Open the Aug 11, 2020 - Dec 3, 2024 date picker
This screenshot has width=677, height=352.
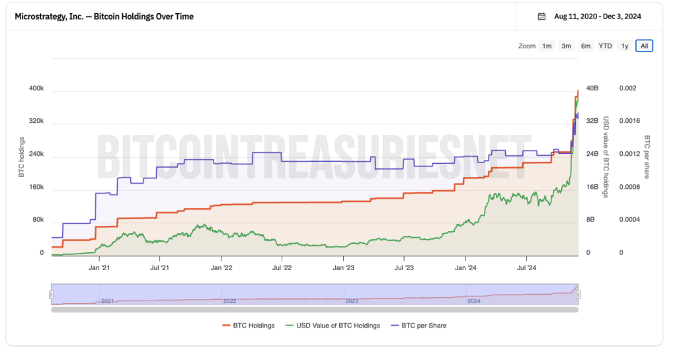pyautogui.click(x=598, y=17)
